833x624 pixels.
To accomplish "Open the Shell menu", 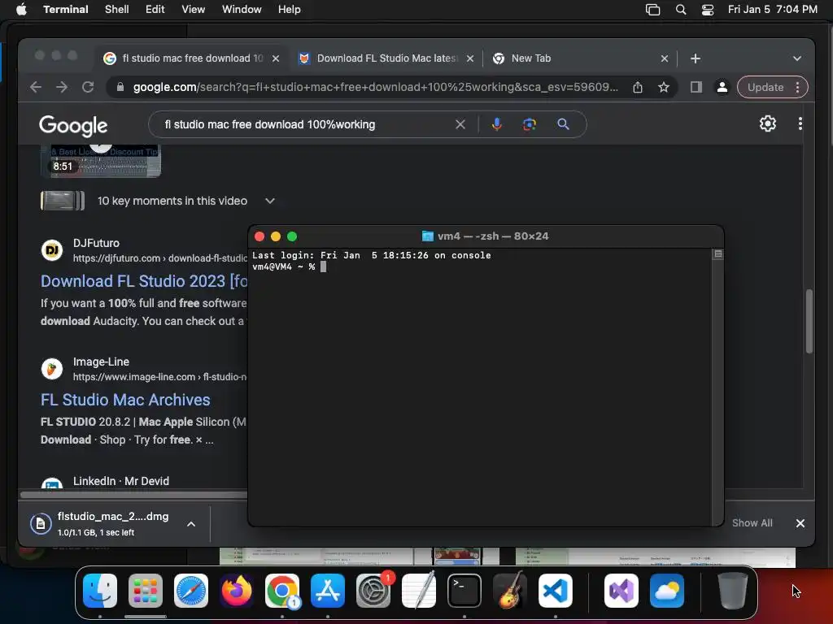I will 117,10.
